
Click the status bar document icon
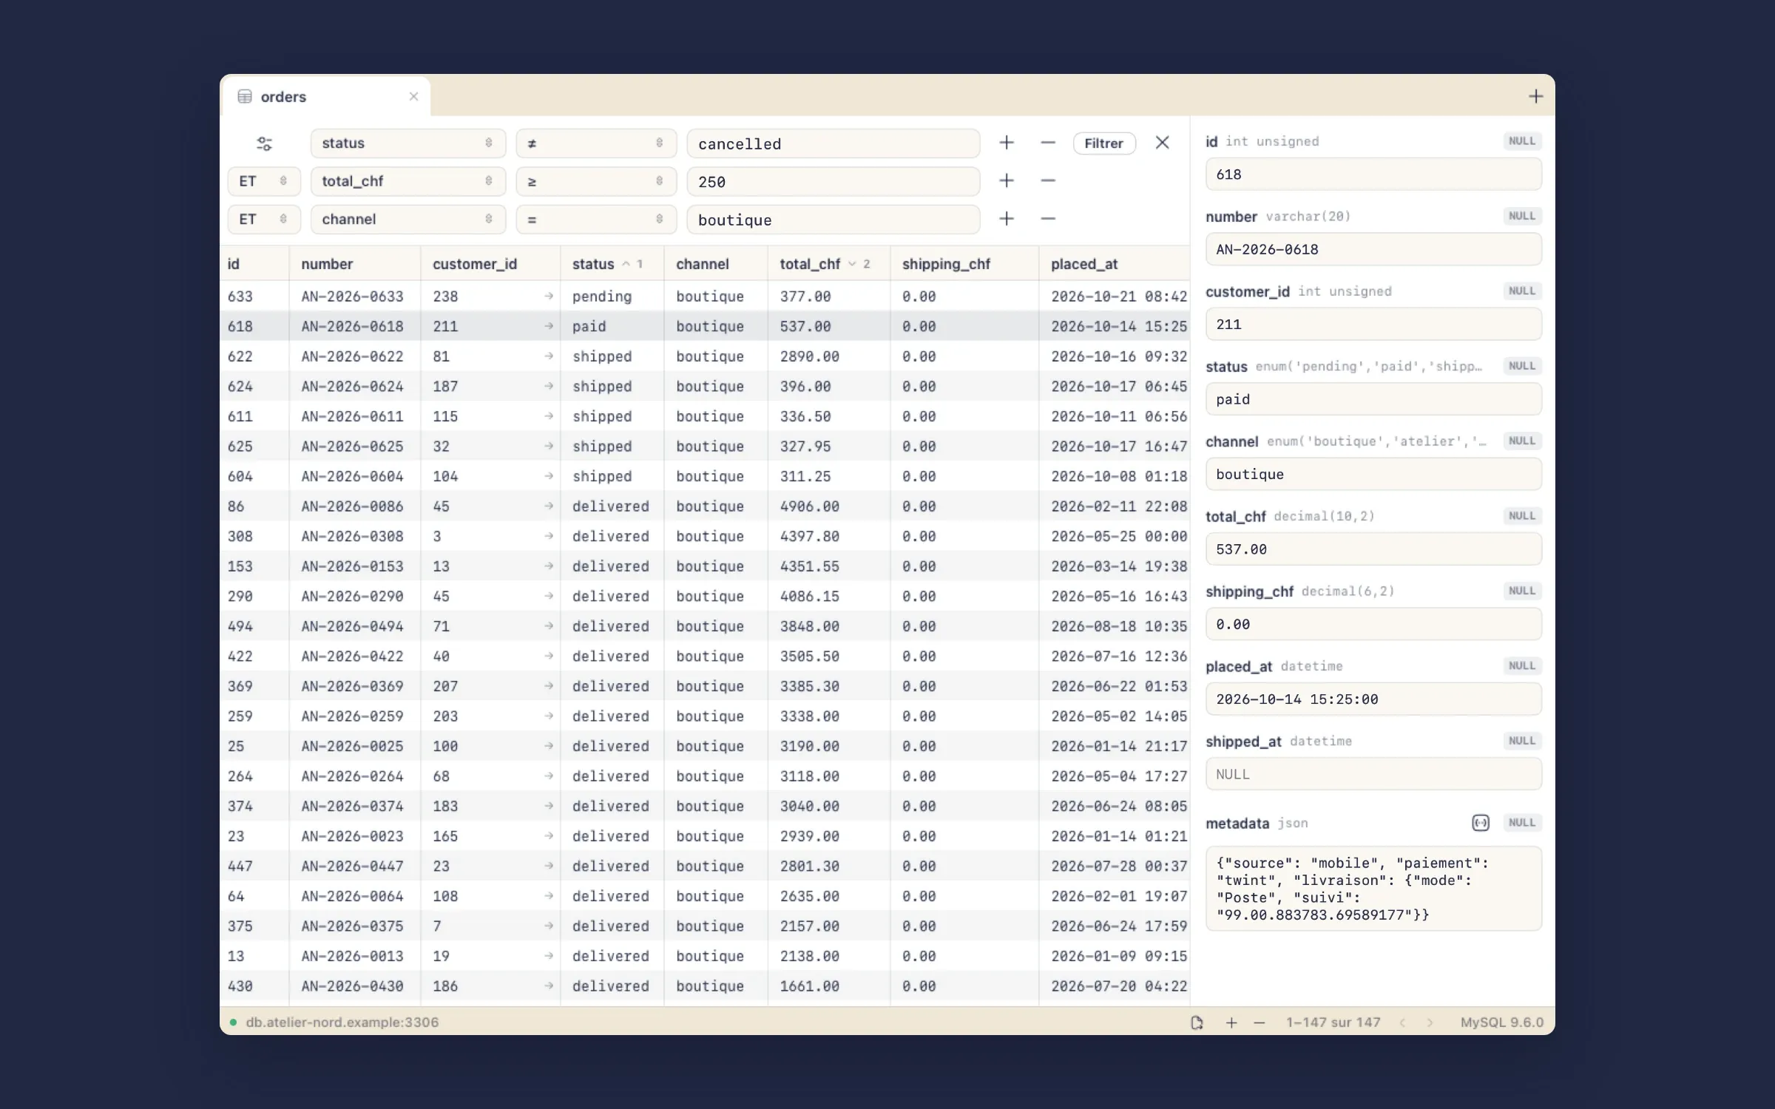(1197, 1022)
